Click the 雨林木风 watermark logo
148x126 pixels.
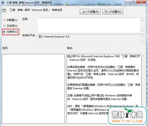127,116
